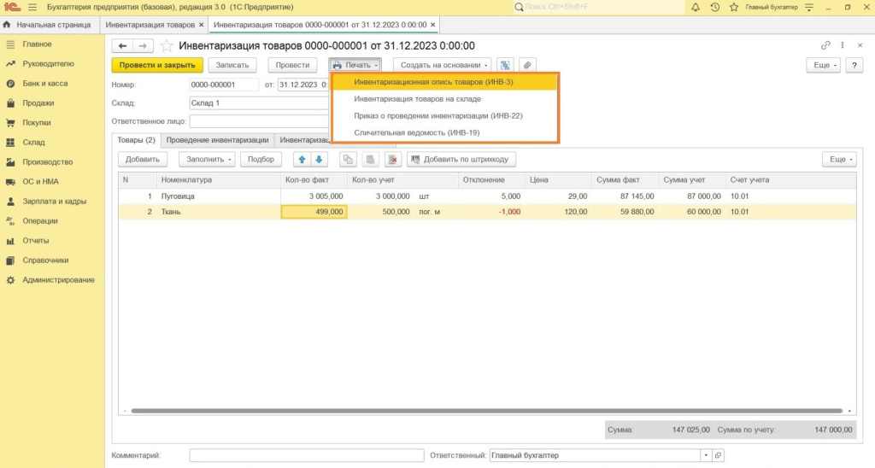Select Сличительная ведомость (ИНВ-19)

coord(444,132)
